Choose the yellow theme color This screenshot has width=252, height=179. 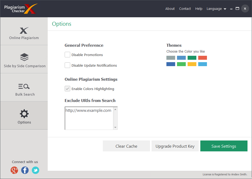tap(192, 64)
